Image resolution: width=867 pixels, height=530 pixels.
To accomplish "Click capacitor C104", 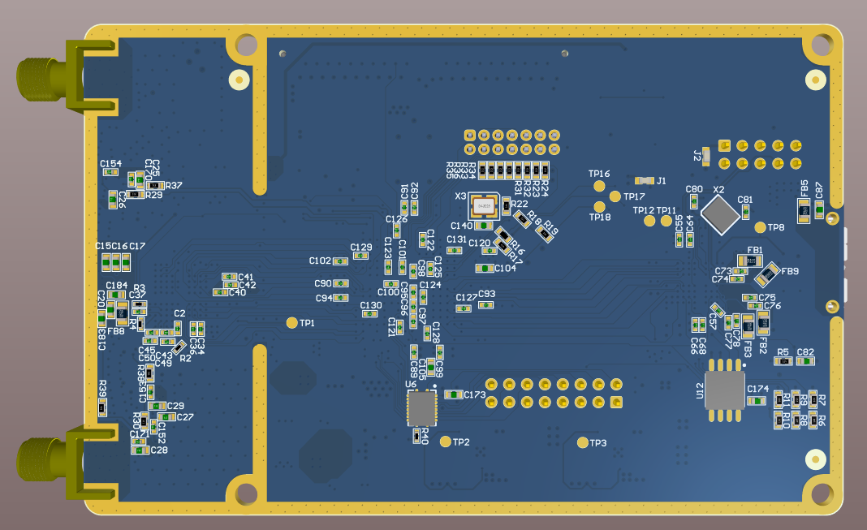I will coord(486,268).
